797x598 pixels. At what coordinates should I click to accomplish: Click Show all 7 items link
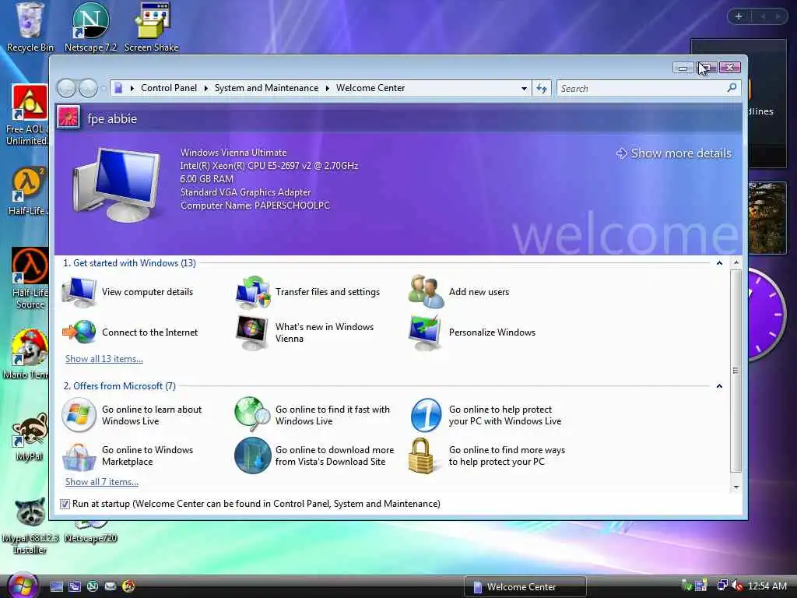click(x=102, y=482)
